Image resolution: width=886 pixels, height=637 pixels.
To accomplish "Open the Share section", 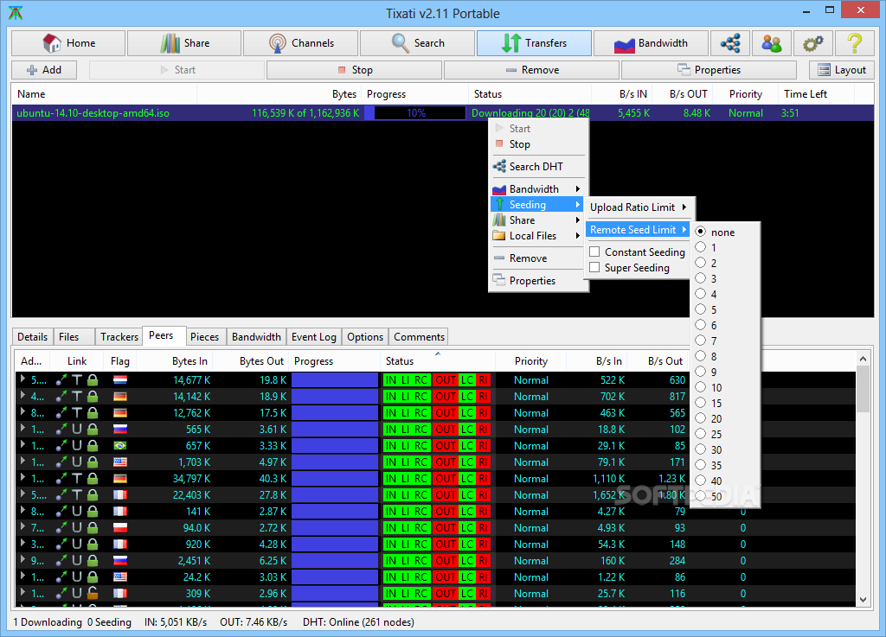I will [184, 43].
